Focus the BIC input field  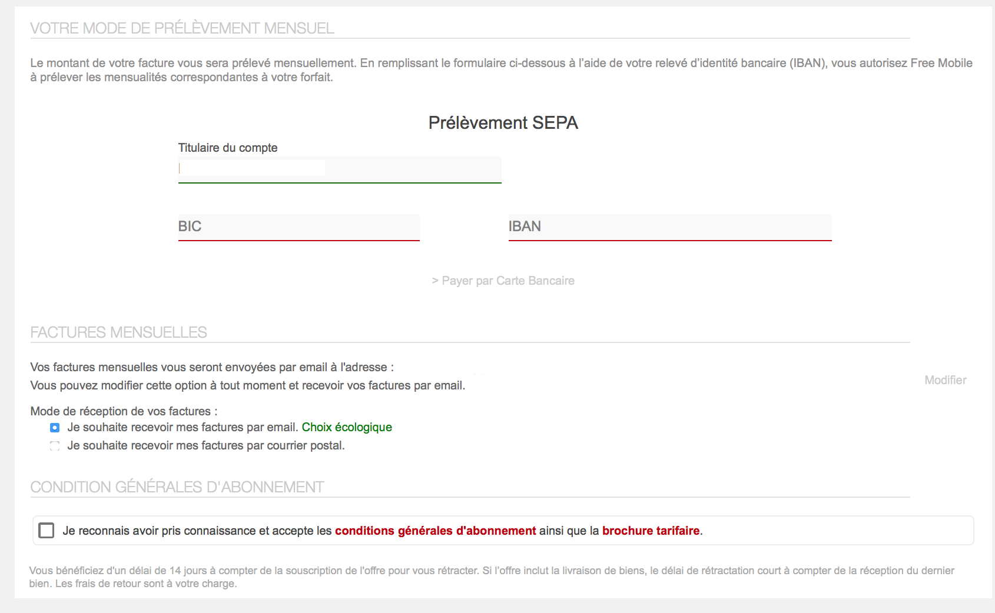coord(298,226)
